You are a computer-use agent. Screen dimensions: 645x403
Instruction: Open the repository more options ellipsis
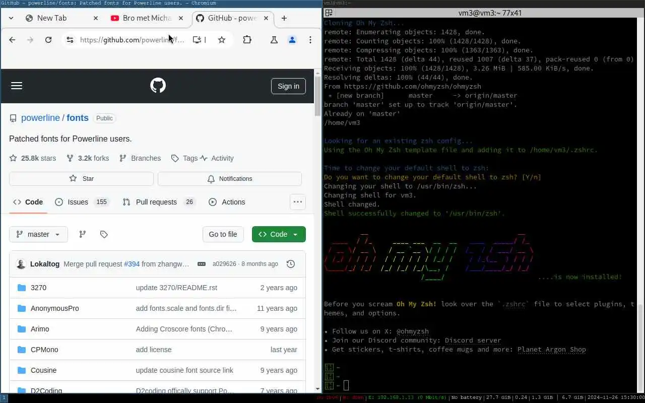coord(298,202)
